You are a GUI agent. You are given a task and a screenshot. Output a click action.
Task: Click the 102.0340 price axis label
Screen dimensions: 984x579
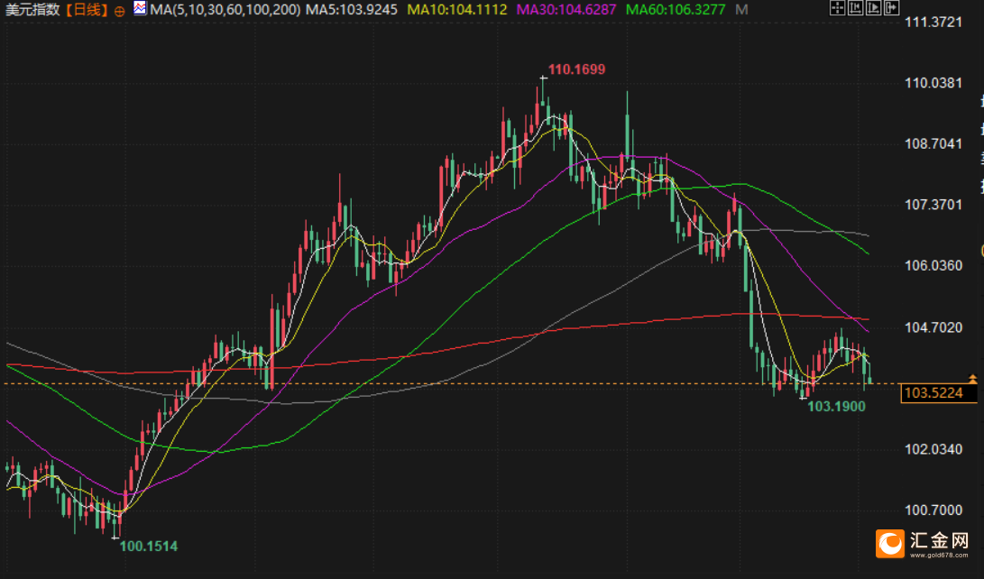point(933,449)
